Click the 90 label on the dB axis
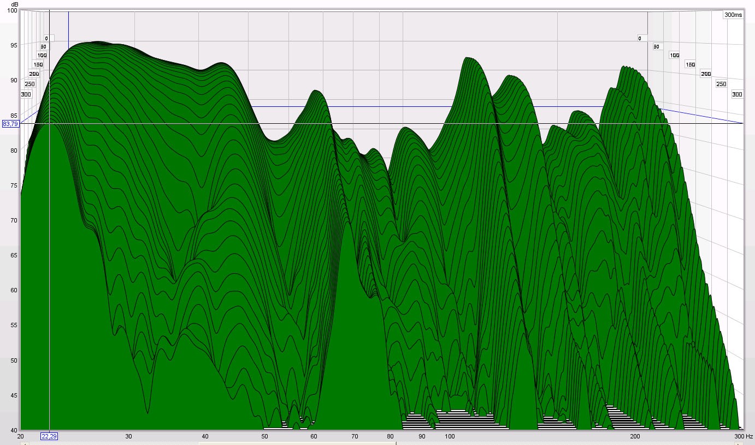 point(14,80)
